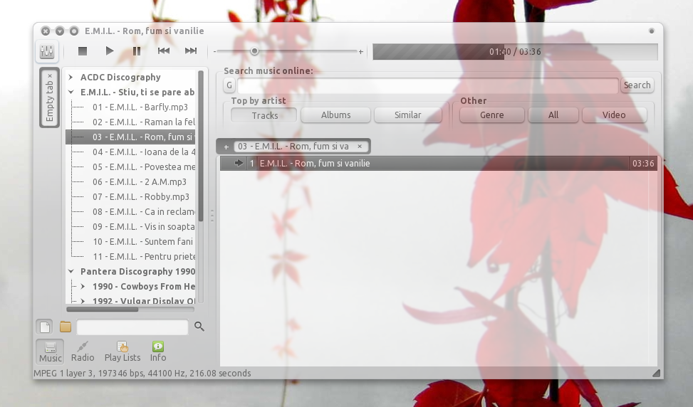The width and height of the screenshot is (693, 407).
Task: Skip to the previous track
Action: pyautogui.click(x=164, y=51)
